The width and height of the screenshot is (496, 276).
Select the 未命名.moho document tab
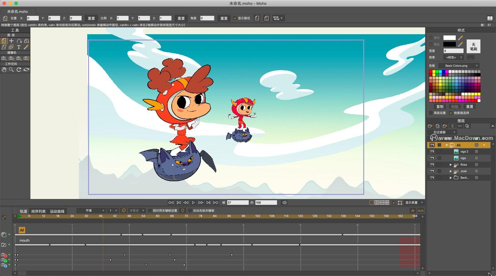[x=18, y=11]
